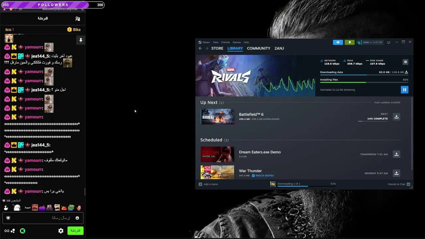
Task: Open the emoji picker in chat input
Action: tap(77, 218)
